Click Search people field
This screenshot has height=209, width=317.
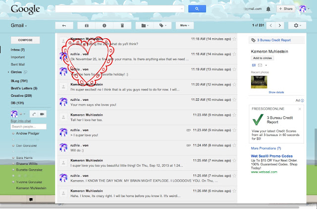click(29, 127)
